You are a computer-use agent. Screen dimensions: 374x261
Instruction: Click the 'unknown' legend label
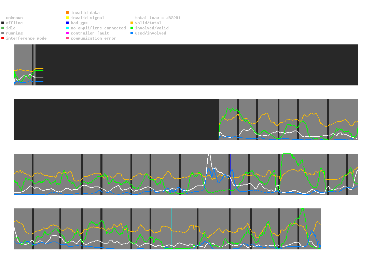14,18
